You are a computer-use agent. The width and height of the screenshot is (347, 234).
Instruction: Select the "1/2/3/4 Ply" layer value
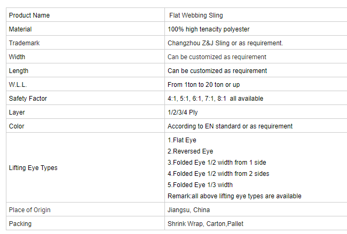tap(183, 112)
